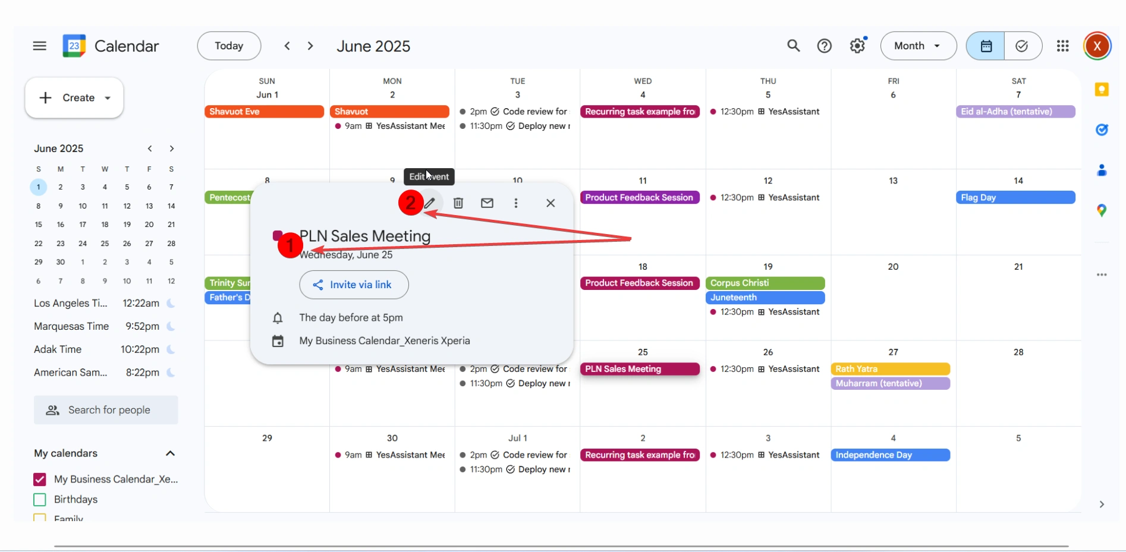Open Google Keep in side panel

[x=1102, y=90]
